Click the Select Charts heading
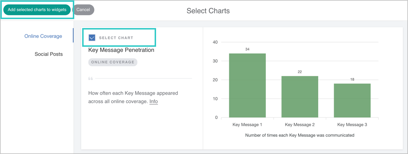The width and height of the screenshot is (408, 154). (208, 11)
